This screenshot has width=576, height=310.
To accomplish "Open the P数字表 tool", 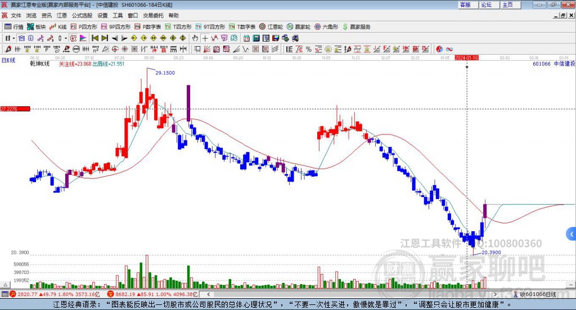I will [148, 27].
